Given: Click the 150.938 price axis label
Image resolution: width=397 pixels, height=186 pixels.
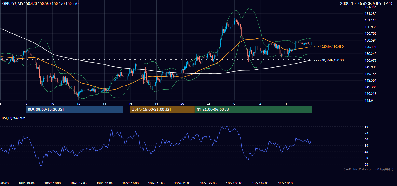Looking at the screenshot, I should pyautogui.click(x=371, y=27).
